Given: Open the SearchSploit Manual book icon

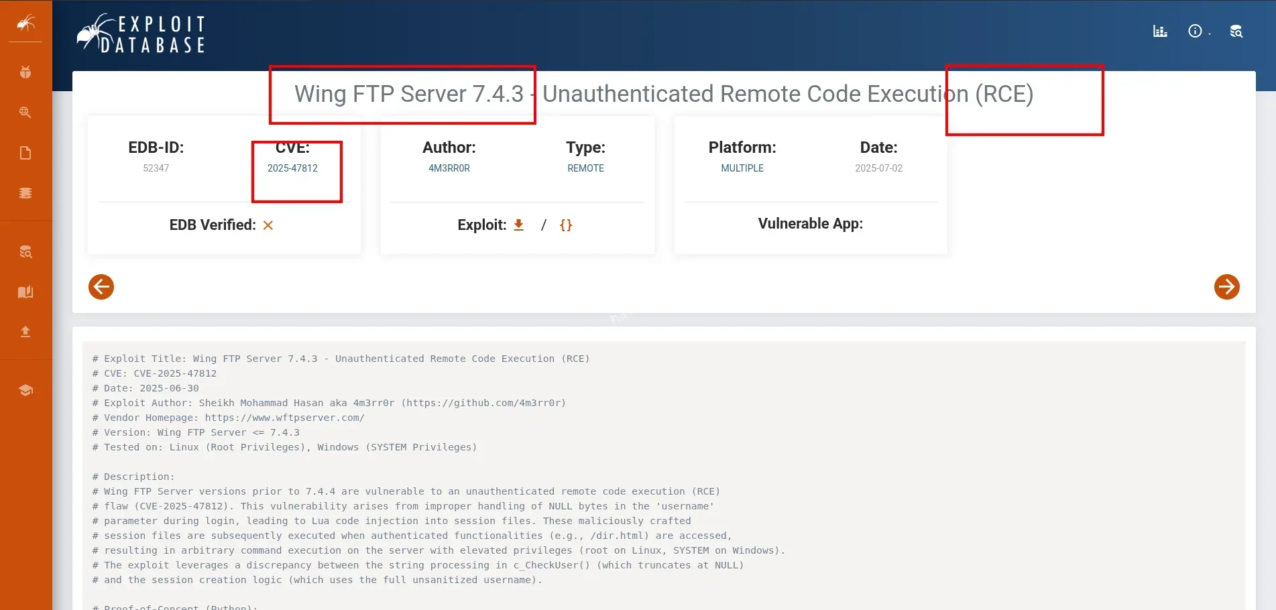Looking at the screenshot, I should (25, 292).
